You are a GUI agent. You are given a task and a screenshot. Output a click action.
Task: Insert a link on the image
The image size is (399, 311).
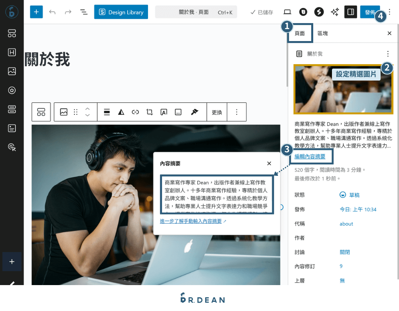tap(135, 112)
